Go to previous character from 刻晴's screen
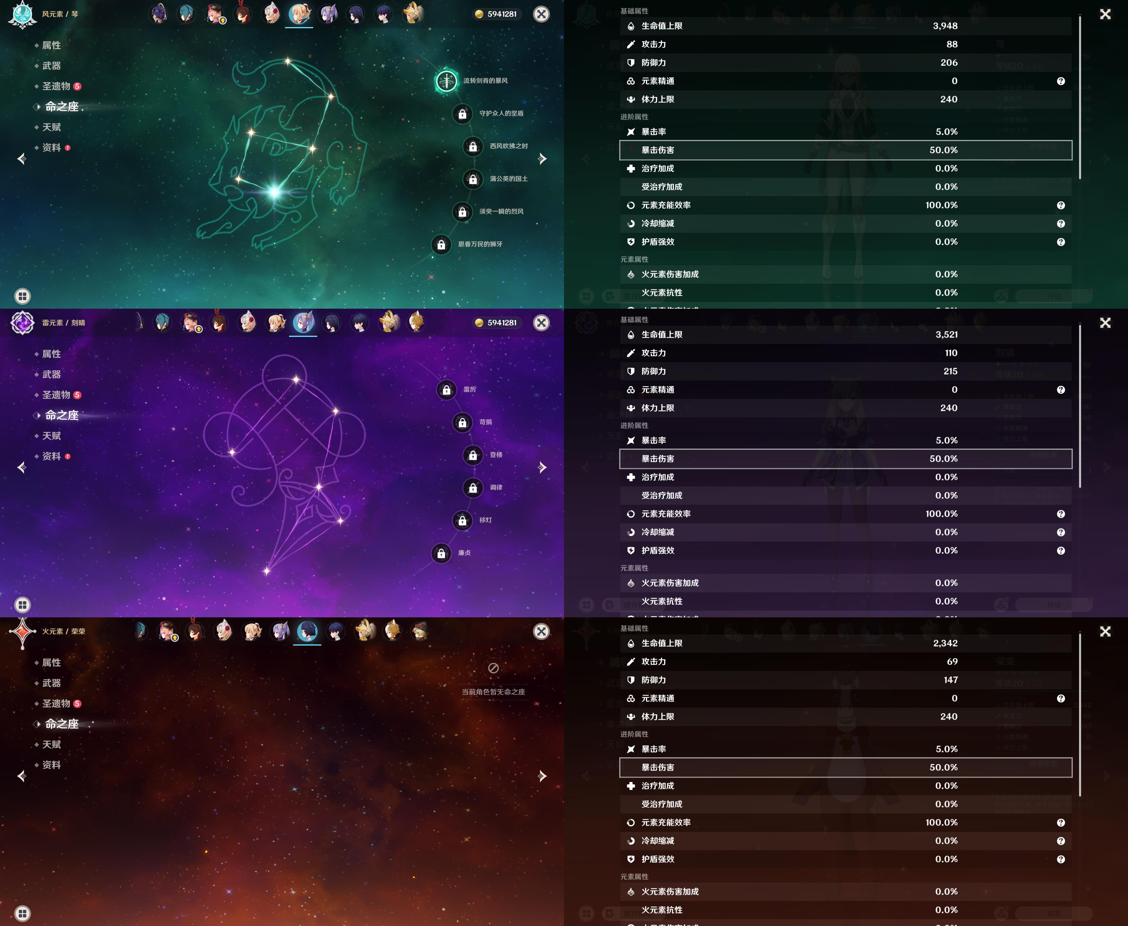 coord(21,467)
